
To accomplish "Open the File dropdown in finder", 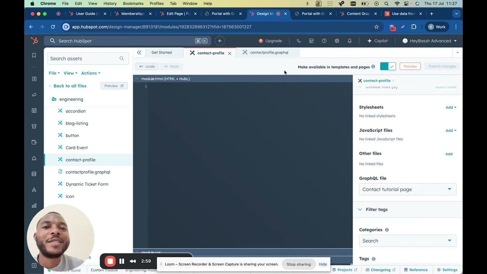I will click(54, 73).
